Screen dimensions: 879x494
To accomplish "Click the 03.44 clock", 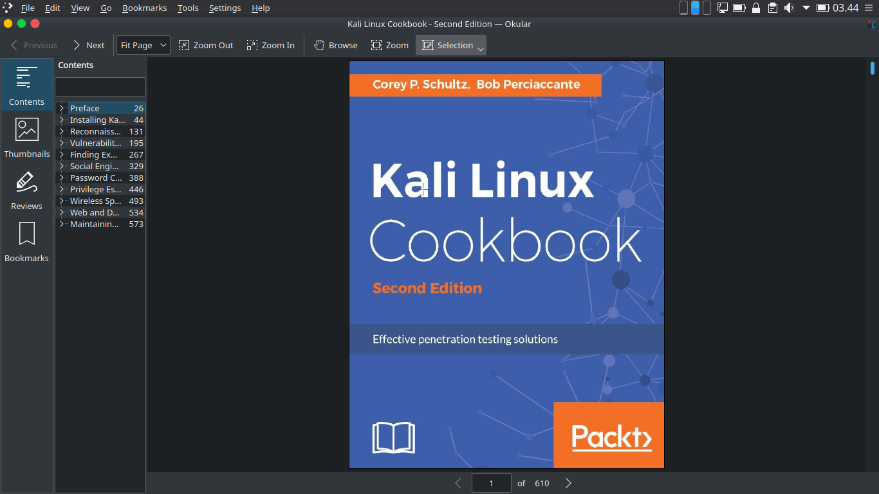I will (846, 8).
